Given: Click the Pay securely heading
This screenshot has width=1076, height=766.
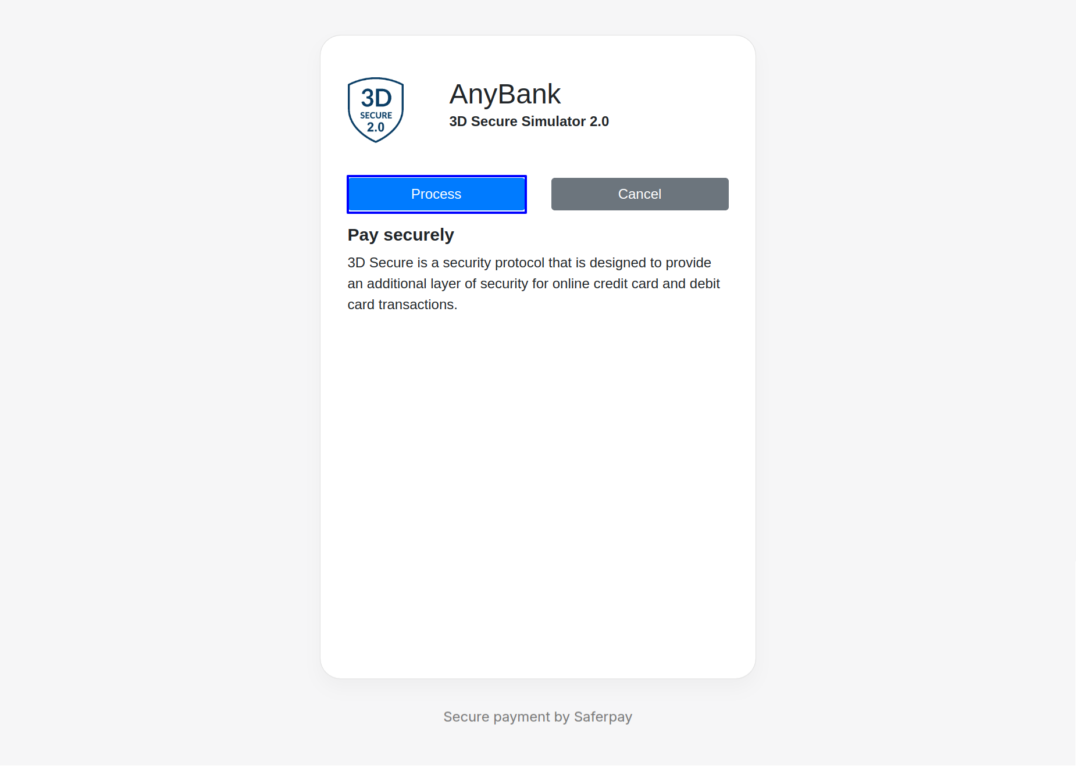Looking at the screenshot, I should (x=401, y=235).
